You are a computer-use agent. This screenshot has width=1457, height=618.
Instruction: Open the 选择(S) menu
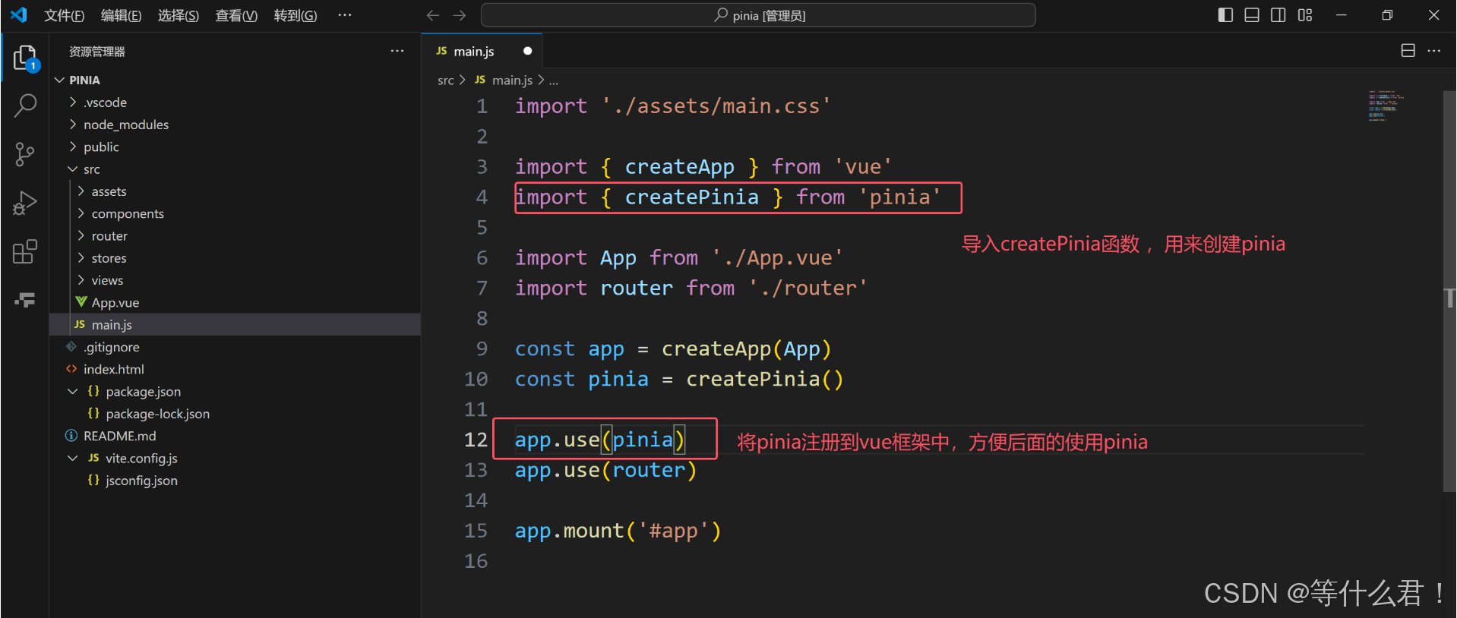click(x=178, y=15)
